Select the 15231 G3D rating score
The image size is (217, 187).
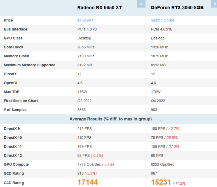click(x=161, y=182)
